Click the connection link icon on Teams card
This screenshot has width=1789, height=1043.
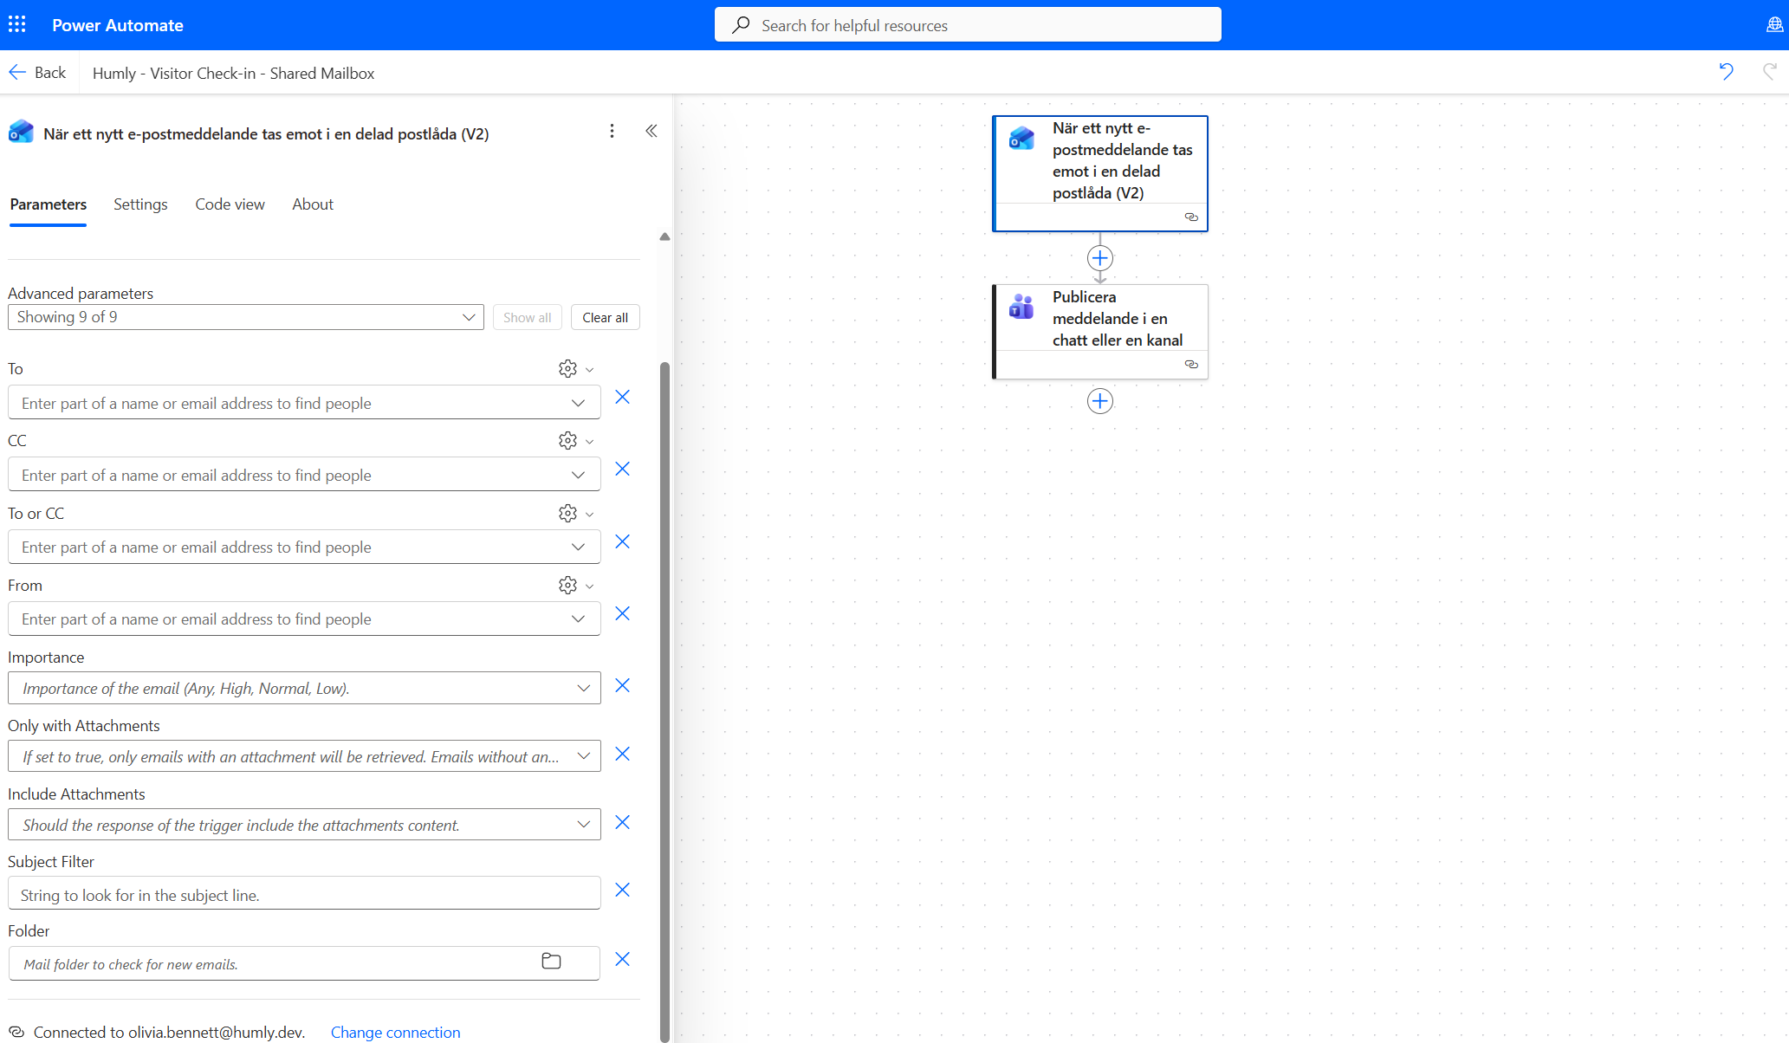coord(1191,365)
